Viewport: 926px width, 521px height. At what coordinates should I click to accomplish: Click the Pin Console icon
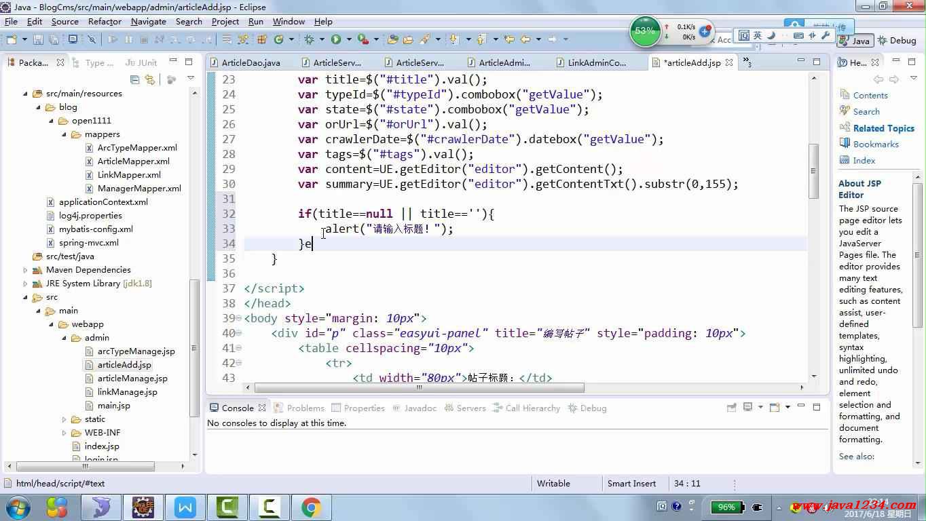point(731,408)
